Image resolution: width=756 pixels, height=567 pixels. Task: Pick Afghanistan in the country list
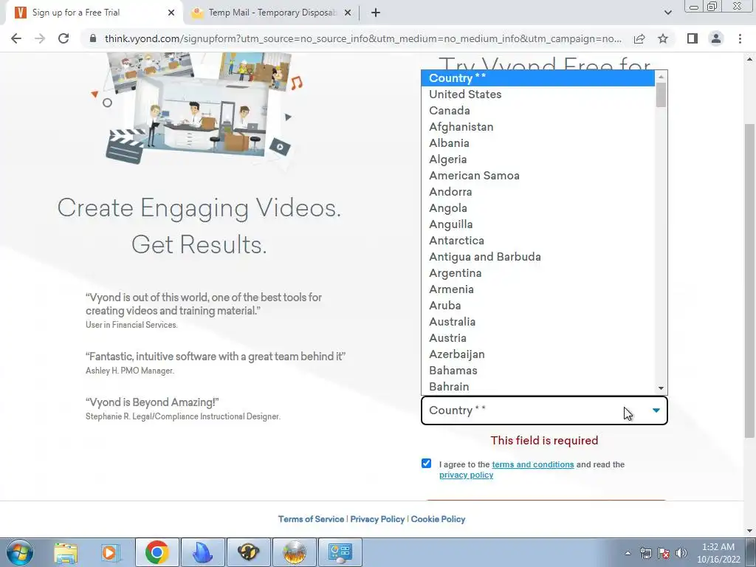point(538,127)
